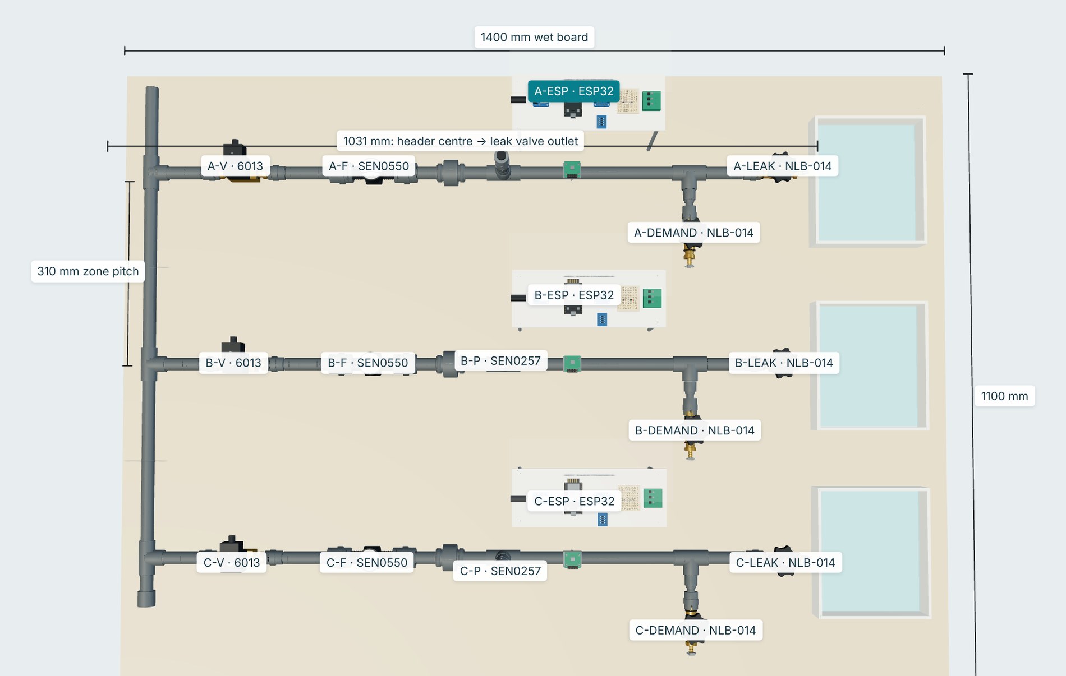Select the C-F · SEN0550 label
Image resolution: width=1066 pixels, height=676 pixels.
(367, 562)
